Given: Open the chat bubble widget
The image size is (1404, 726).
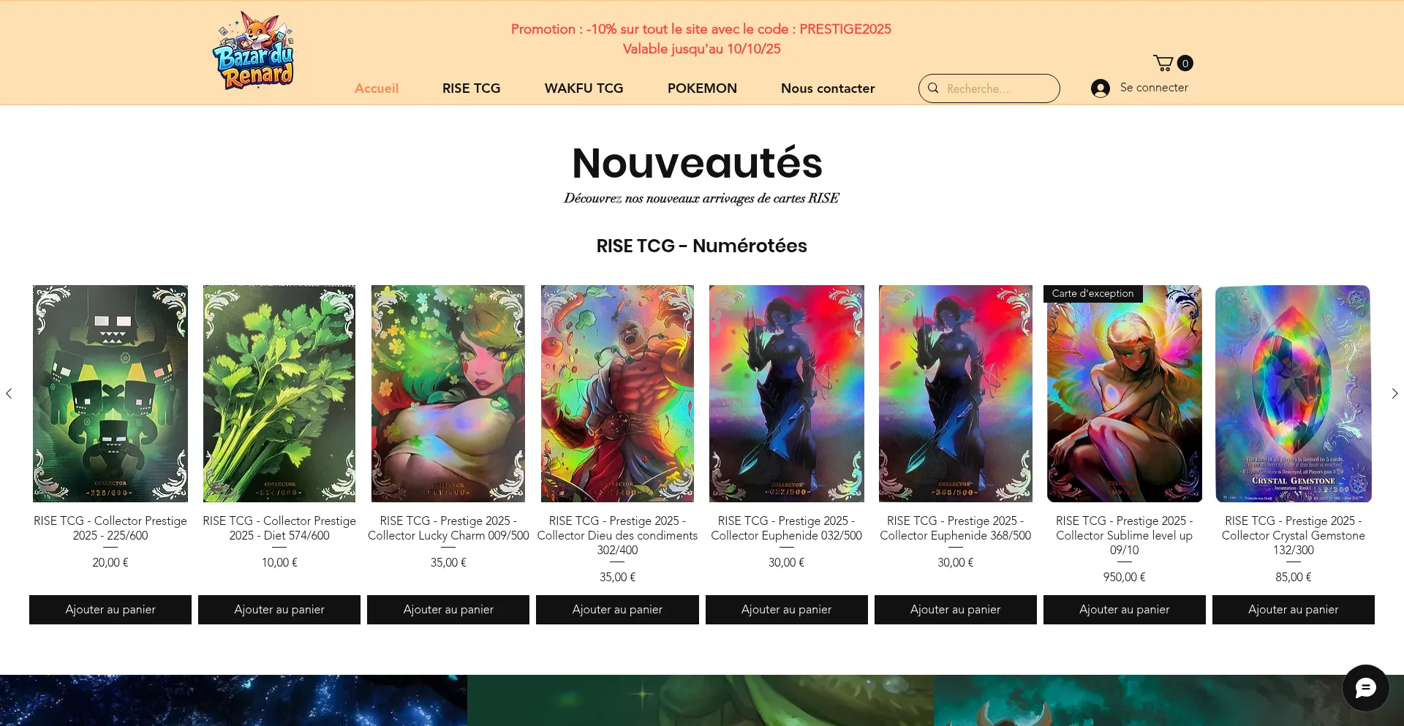Looking at the screenshot, I should point(1365,688).
